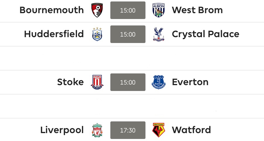Open the Watford team name link
Viewport: 264px width, 141px height.
191,130
